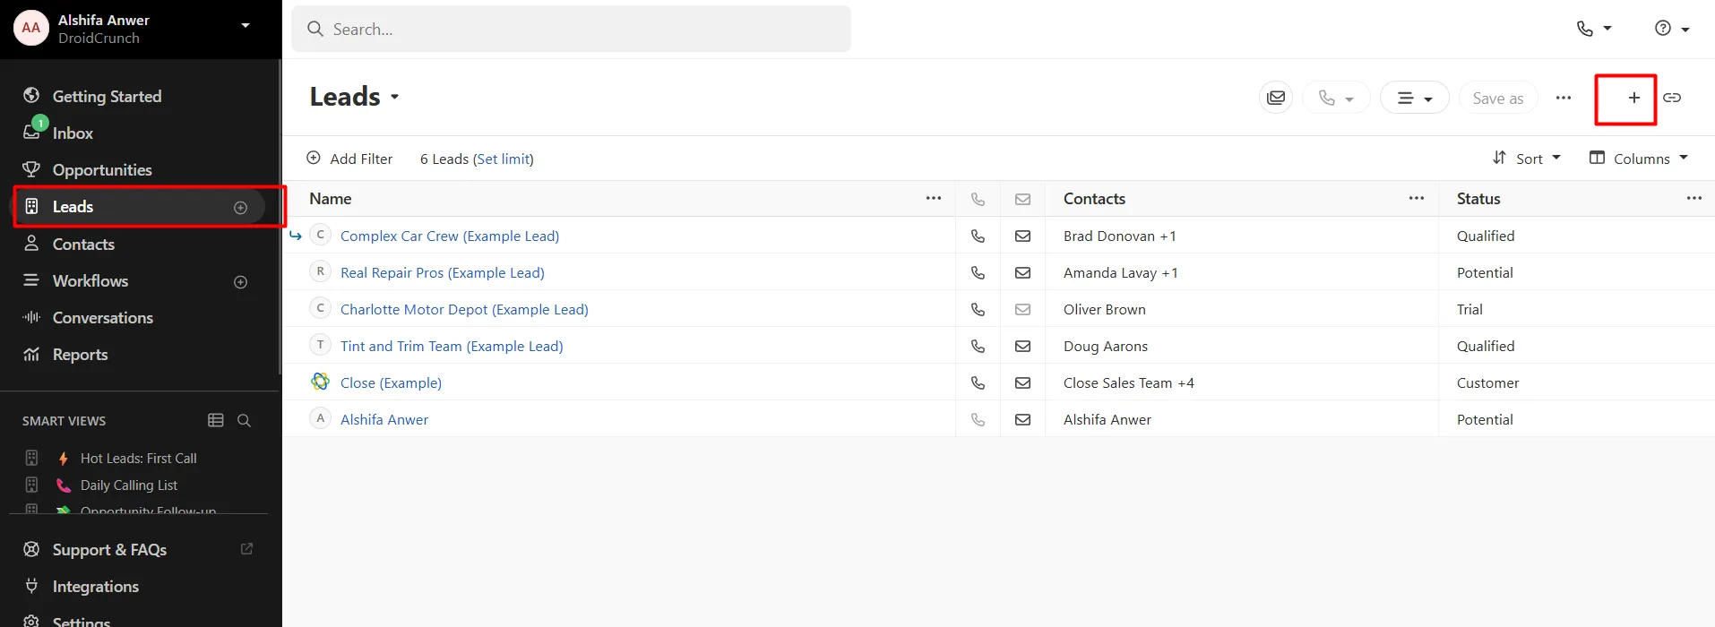Open the Columns dropdown

pos(1639,159)
